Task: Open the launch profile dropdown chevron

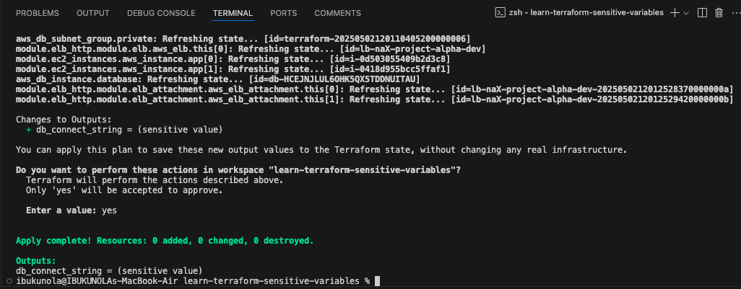Action: pos(686,13)
